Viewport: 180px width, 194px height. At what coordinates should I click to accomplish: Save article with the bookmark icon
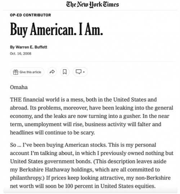click(65, 72)
